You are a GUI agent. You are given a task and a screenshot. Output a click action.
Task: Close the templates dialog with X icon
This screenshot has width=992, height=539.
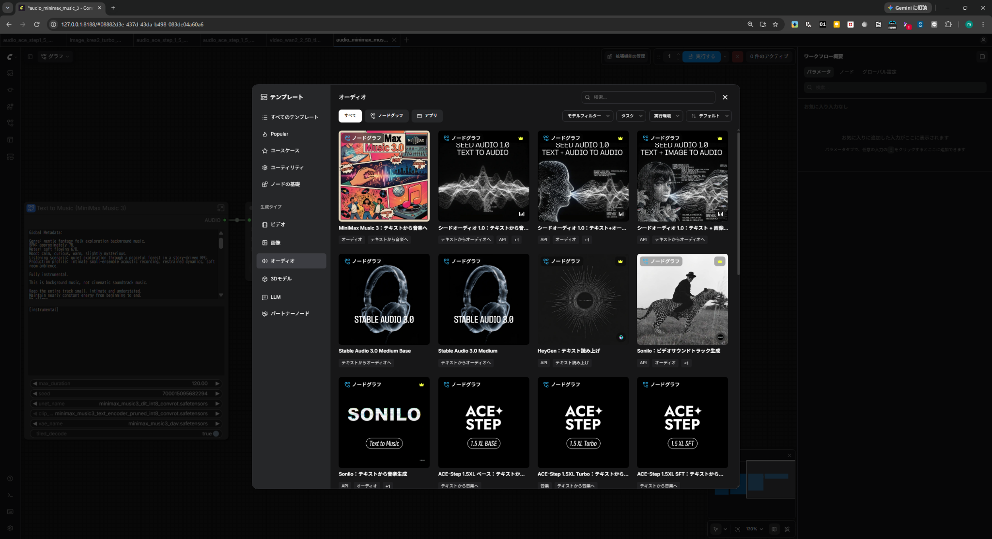(x=725, y=97)
